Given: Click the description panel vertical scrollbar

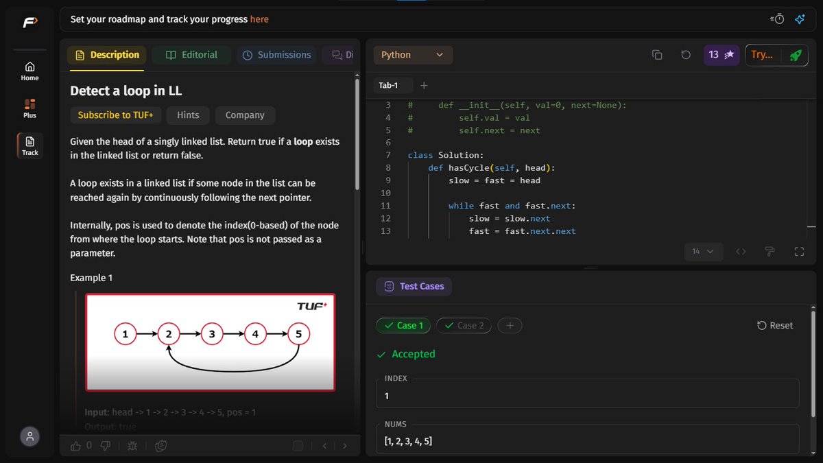Looking at the screenshot, I should click(357, 134).
